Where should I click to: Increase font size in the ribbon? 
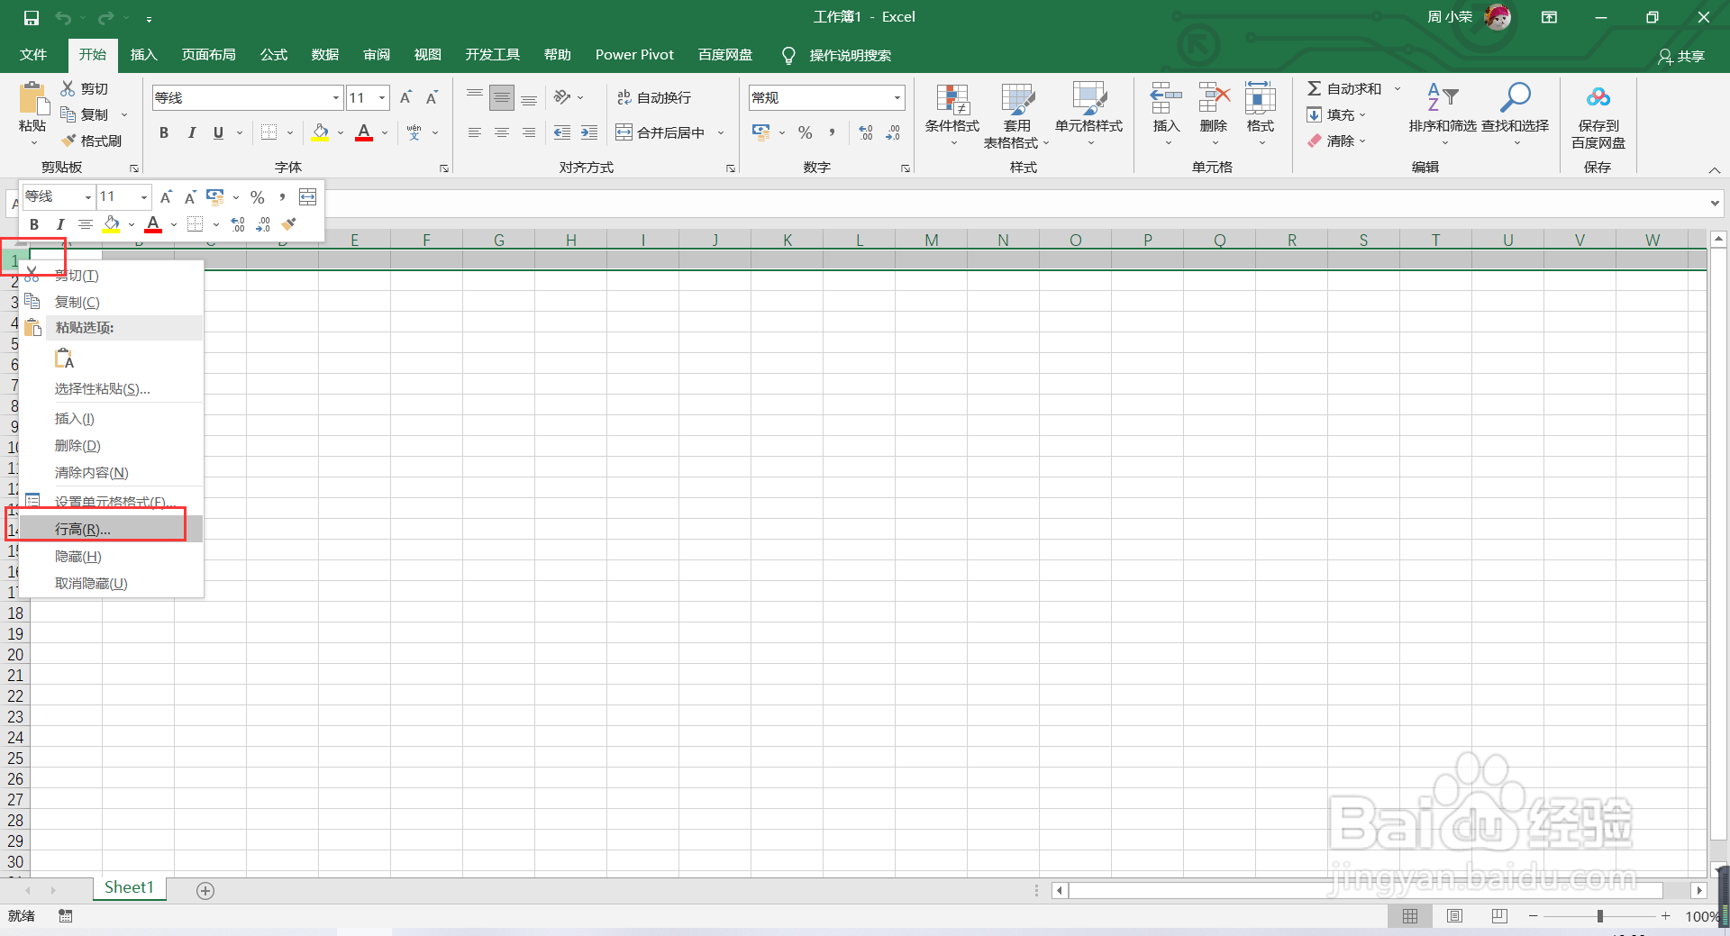pyautogui.click(x=405, y=97)
